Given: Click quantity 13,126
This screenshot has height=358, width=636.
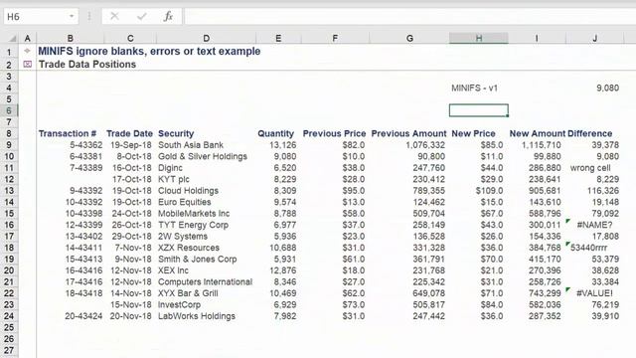Looking at the screenshot, I should (x=282, y=145).
